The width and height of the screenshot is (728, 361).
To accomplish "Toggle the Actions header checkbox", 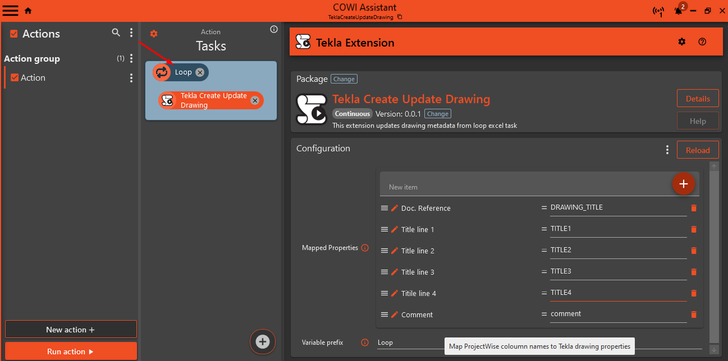I will [x=14, y=34].
